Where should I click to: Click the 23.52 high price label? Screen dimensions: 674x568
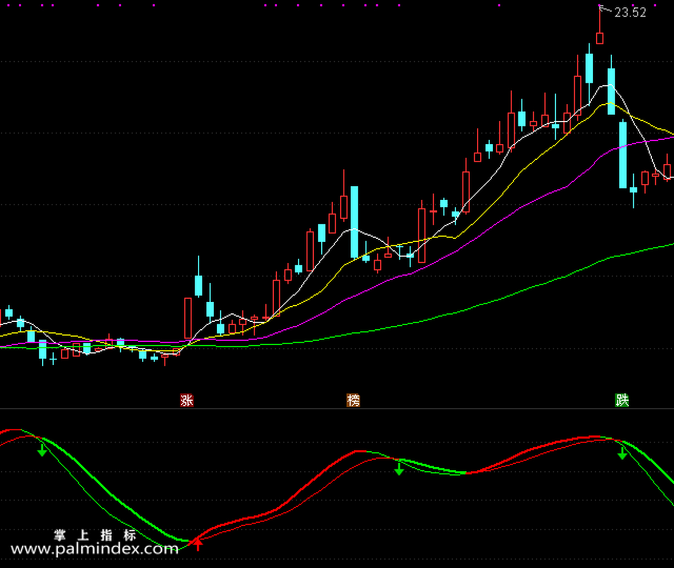(630, 12)
